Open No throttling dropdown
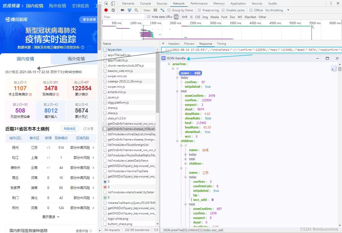This screenshot has height=233, width=342. (x=277, y=10)
